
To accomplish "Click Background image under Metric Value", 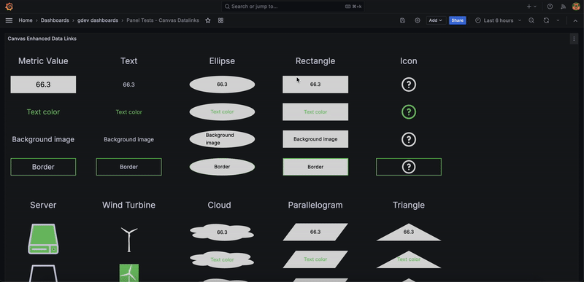I will [43, 139].
